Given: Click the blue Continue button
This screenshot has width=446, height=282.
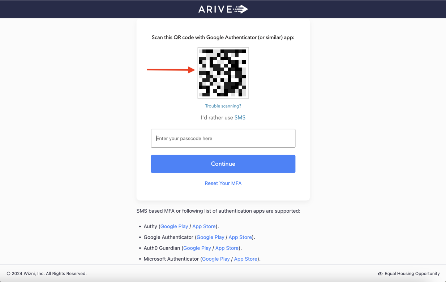Looking at the screenshot, I should (x=223, y=164).
